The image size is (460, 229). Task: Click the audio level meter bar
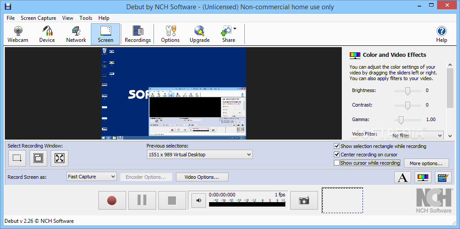[247, 204]
